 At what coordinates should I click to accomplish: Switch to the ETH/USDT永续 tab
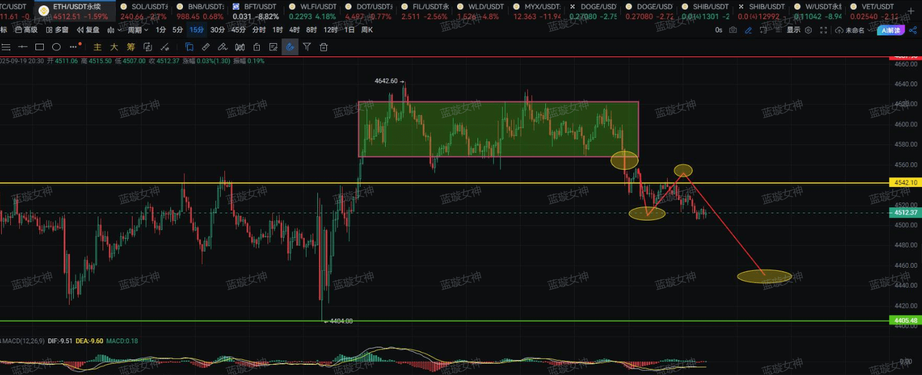tap(75, 11)
